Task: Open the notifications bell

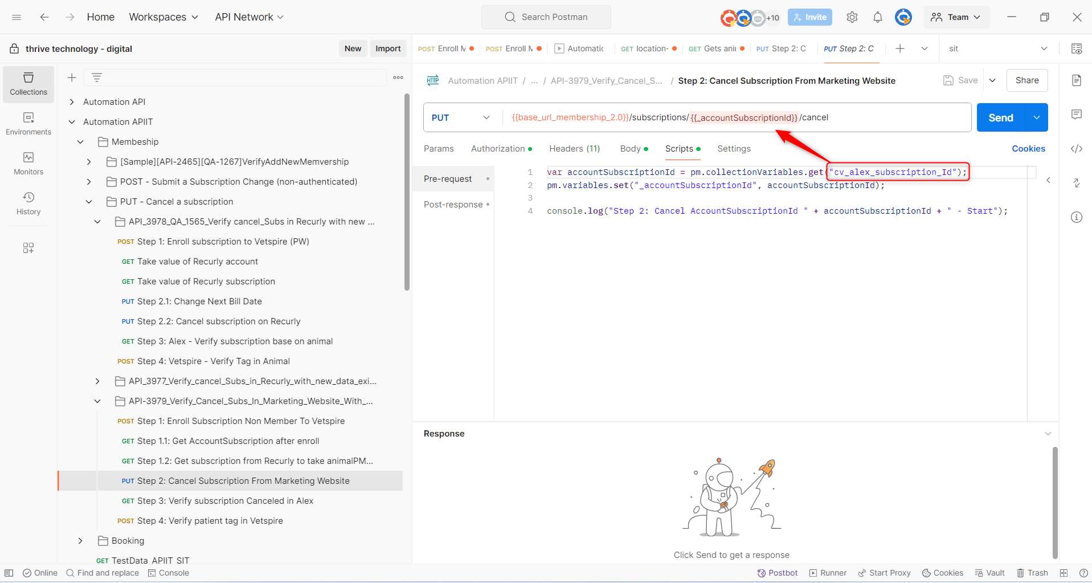Action: (878, 17)
